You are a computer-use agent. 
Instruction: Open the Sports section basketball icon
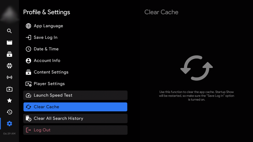pyautogui.click(x=9, y=66)
